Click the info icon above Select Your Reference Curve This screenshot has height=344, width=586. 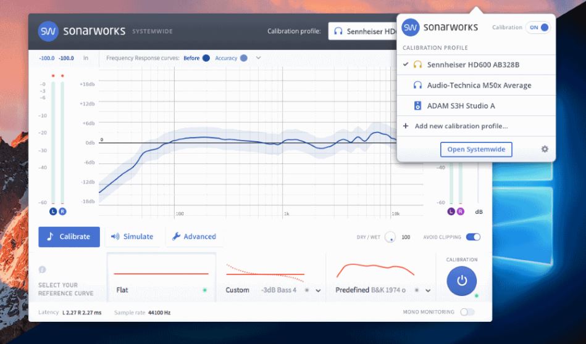point(43,269)
